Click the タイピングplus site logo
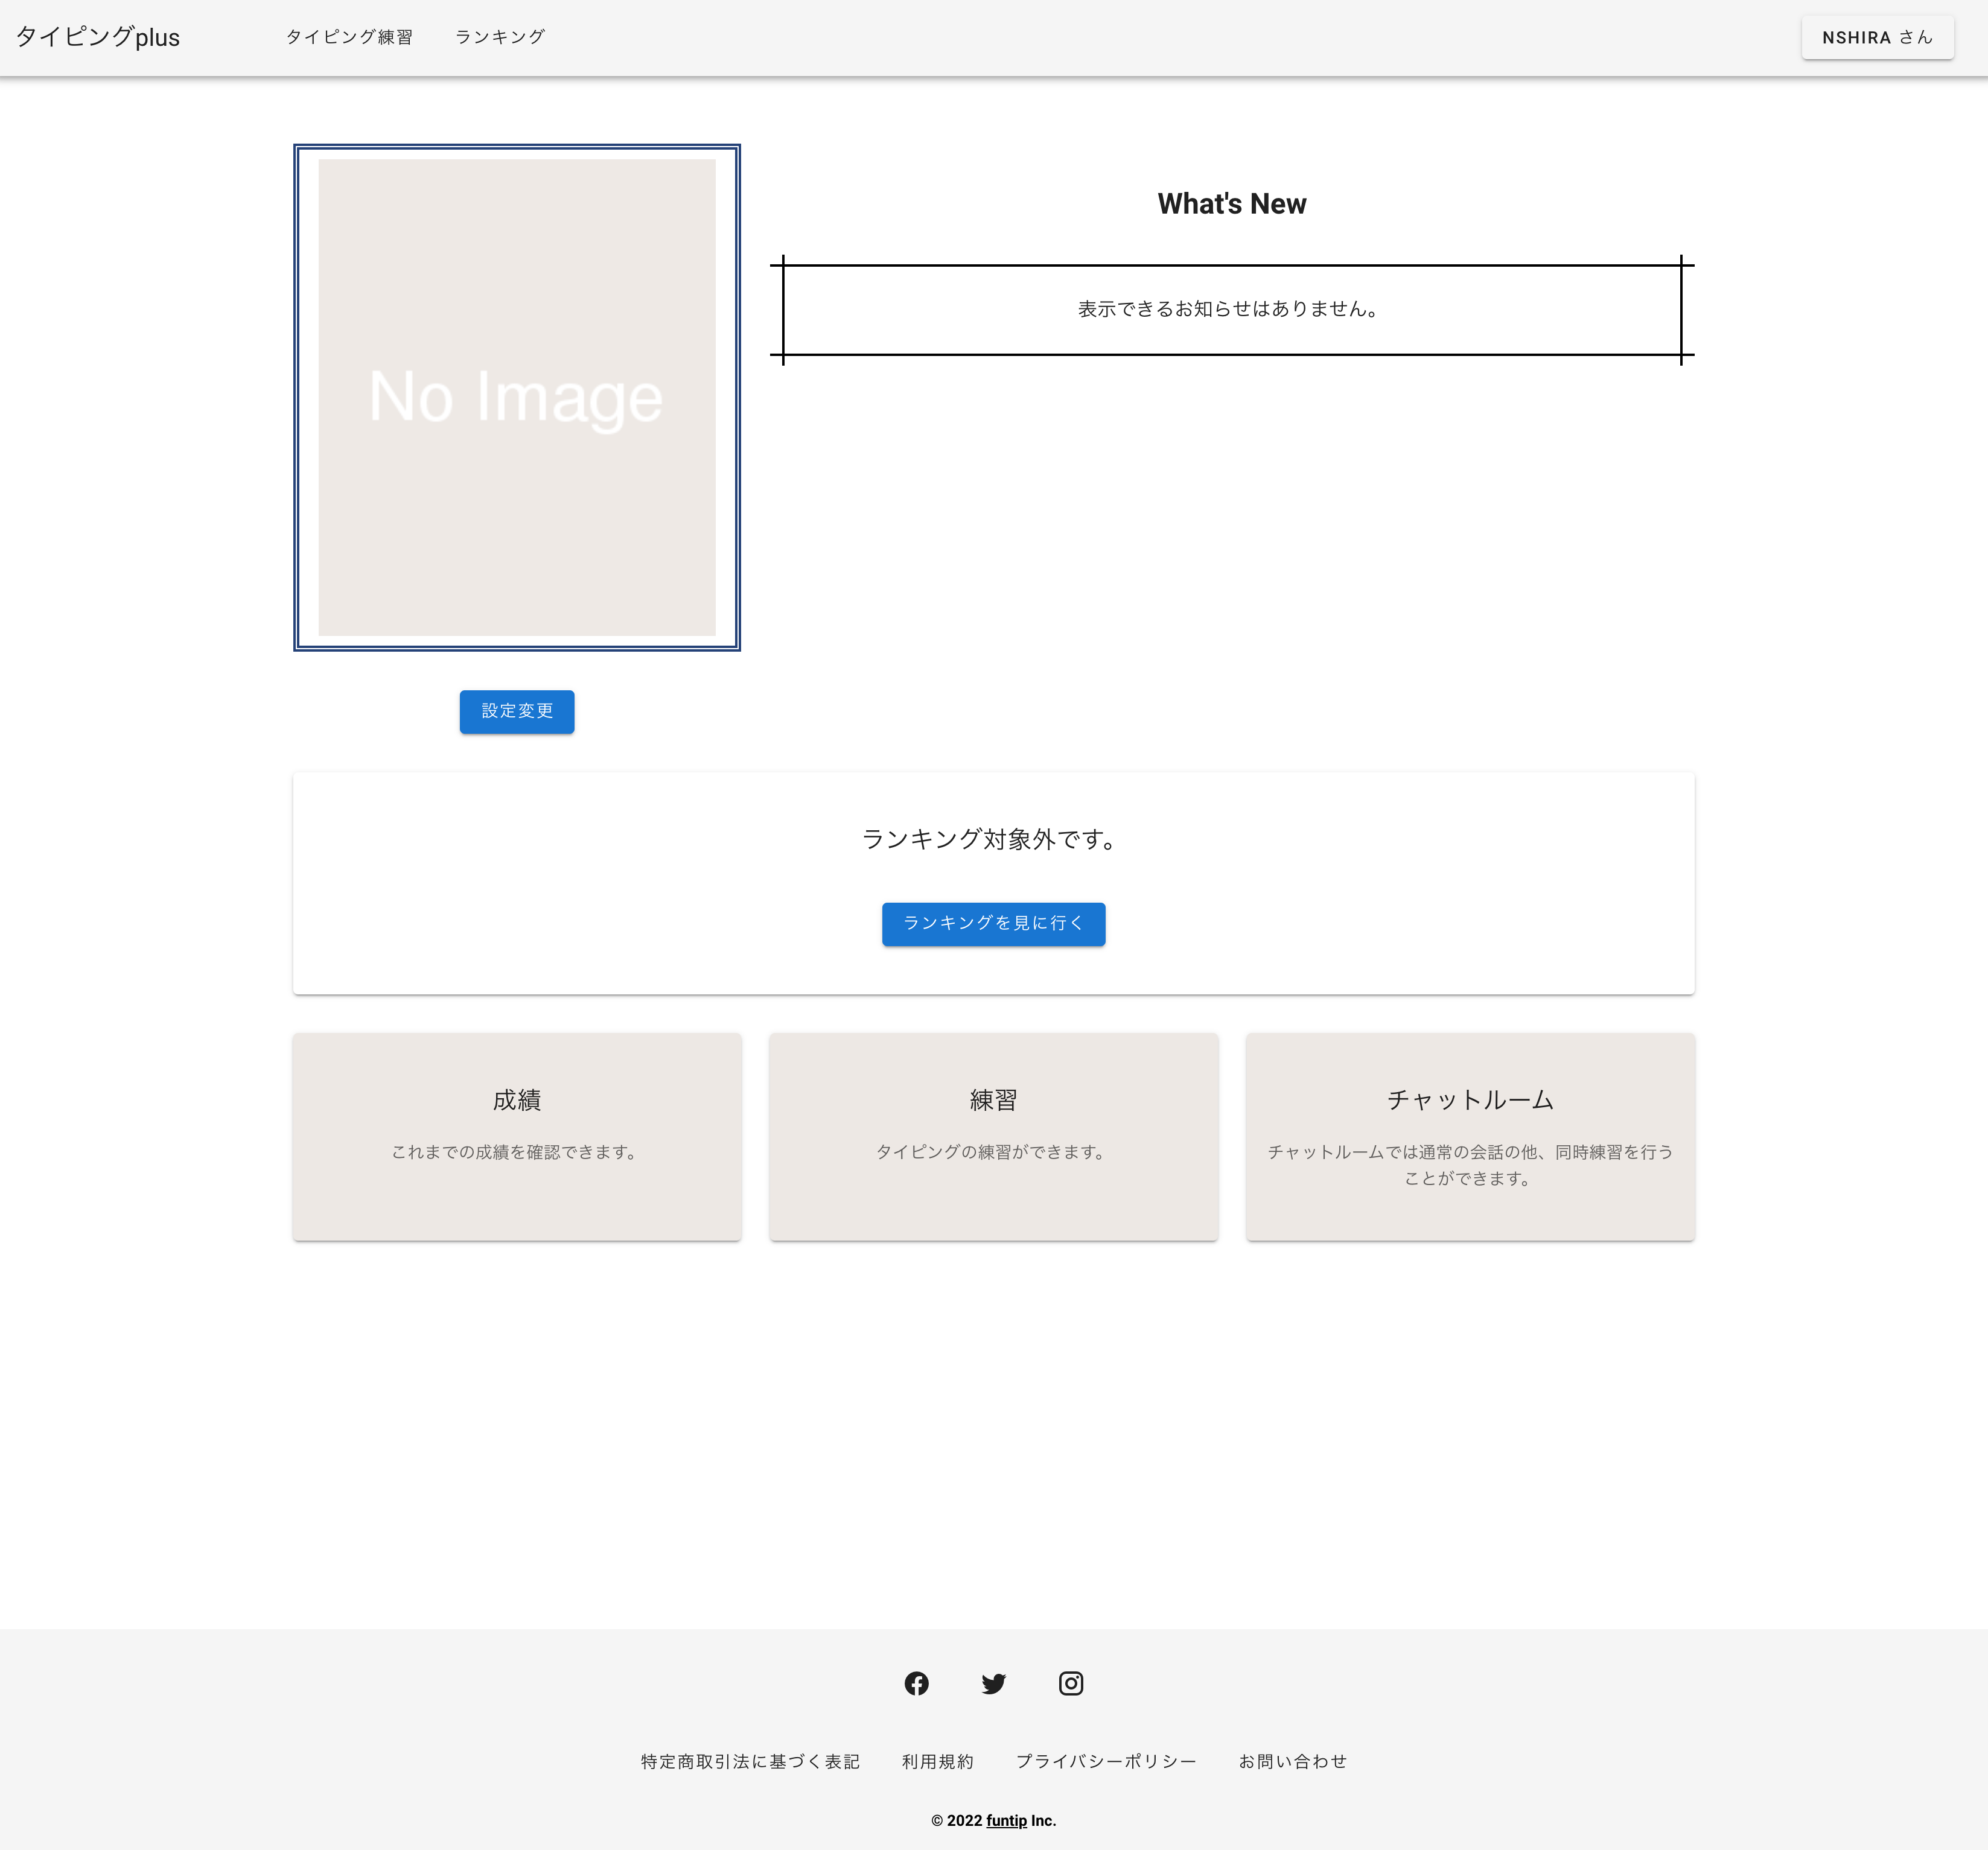This screenshot has height=1850, width=1988. pos(98,37)
